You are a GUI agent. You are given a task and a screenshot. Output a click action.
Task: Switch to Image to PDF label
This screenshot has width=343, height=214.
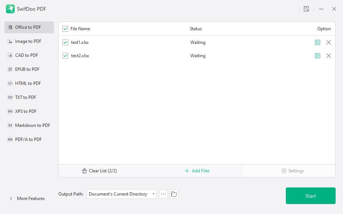tap(28, 41)
